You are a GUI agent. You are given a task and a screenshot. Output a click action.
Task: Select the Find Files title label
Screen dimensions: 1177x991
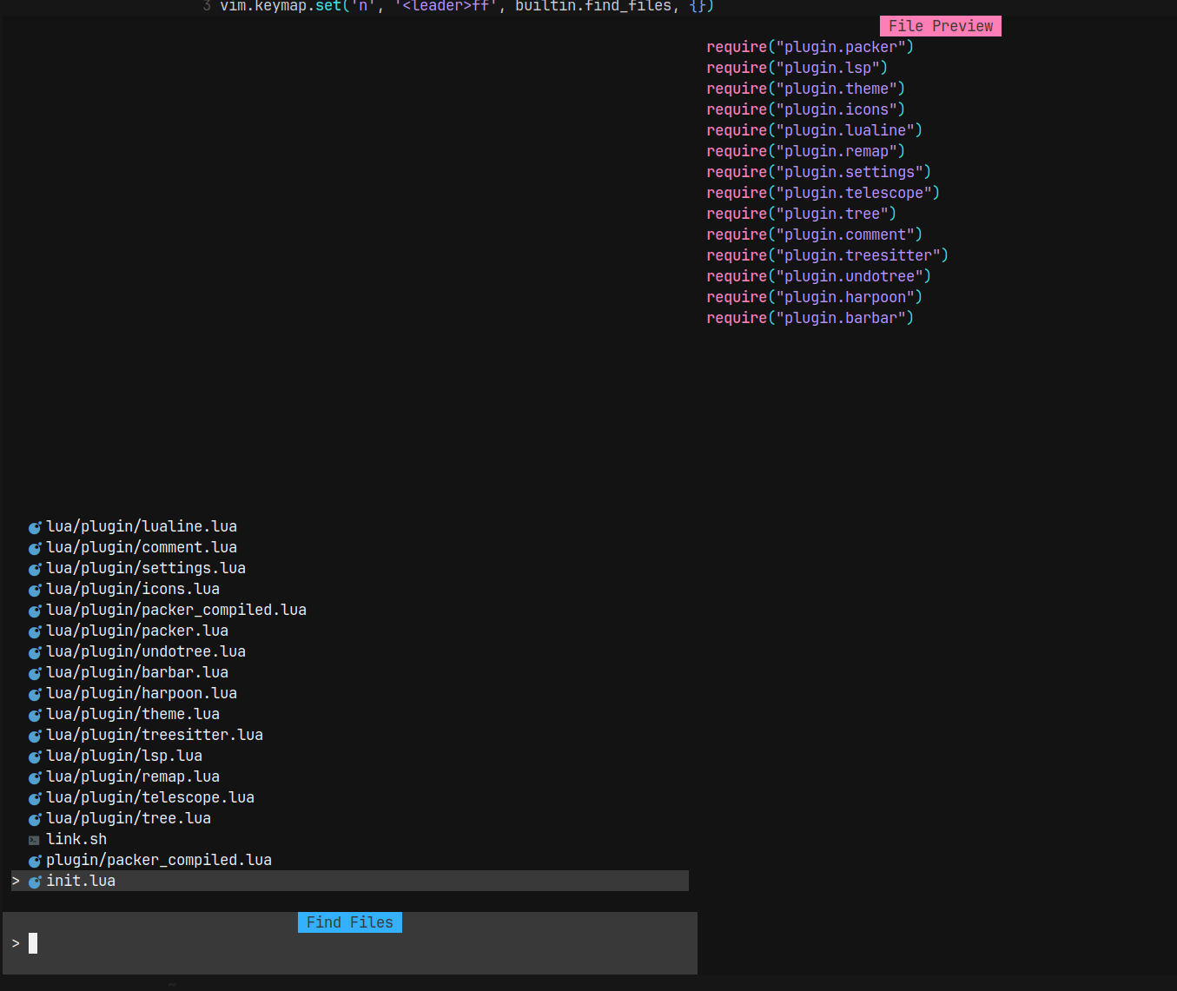(349, 922)
